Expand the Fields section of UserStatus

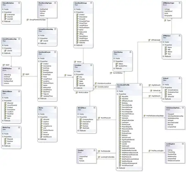[x=114, y=59]
